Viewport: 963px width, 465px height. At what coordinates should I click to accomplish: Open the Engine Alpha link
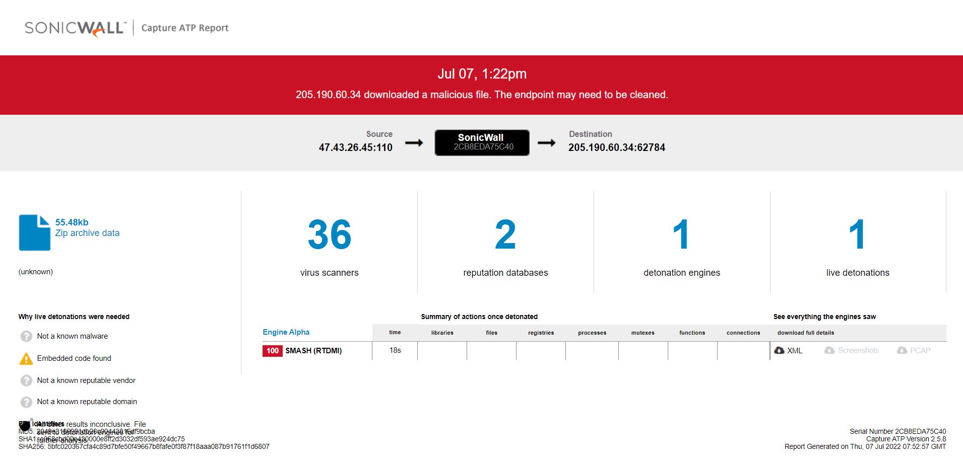(286, 332)
